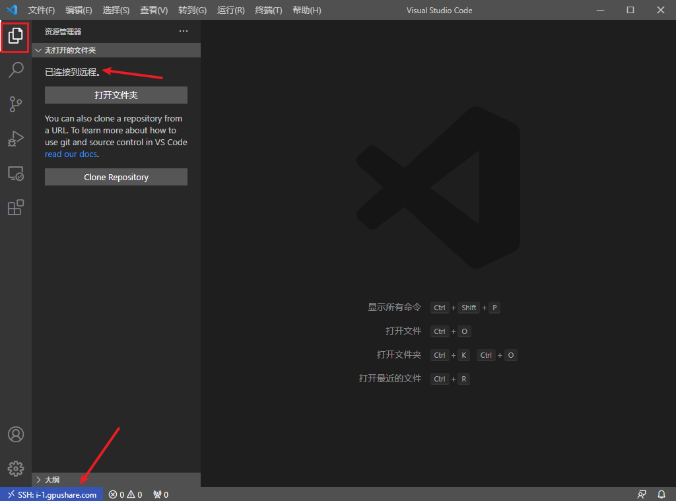Open the Search view icon
The height and width of the screenshot is (501, 676).
[x=16, y=70]
